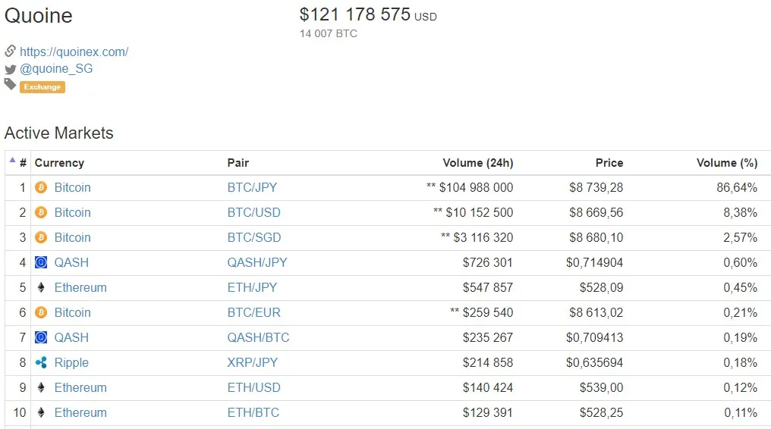Open QASH currency link in row 7

[71, 338]
